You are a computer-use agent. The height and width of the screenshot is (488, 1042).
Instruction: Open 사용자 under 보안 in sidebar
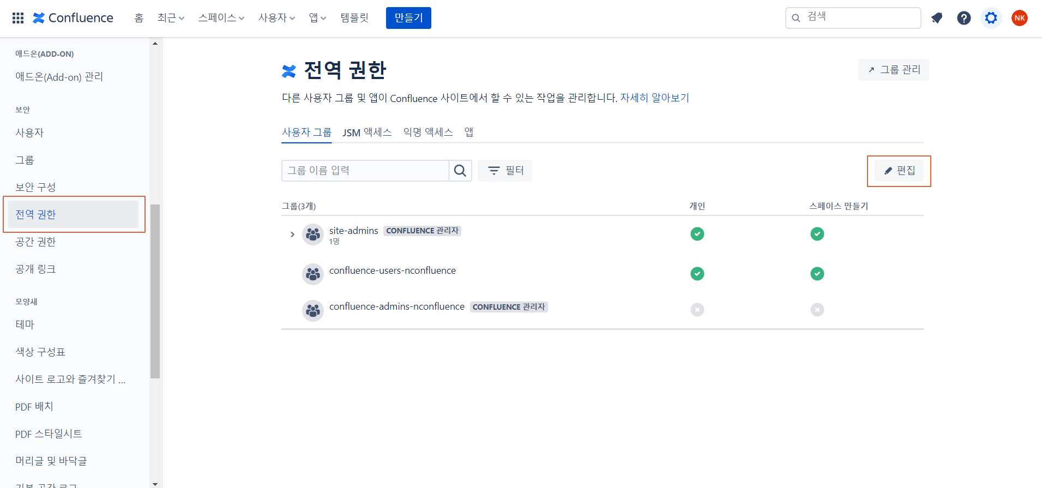[29, 132]
